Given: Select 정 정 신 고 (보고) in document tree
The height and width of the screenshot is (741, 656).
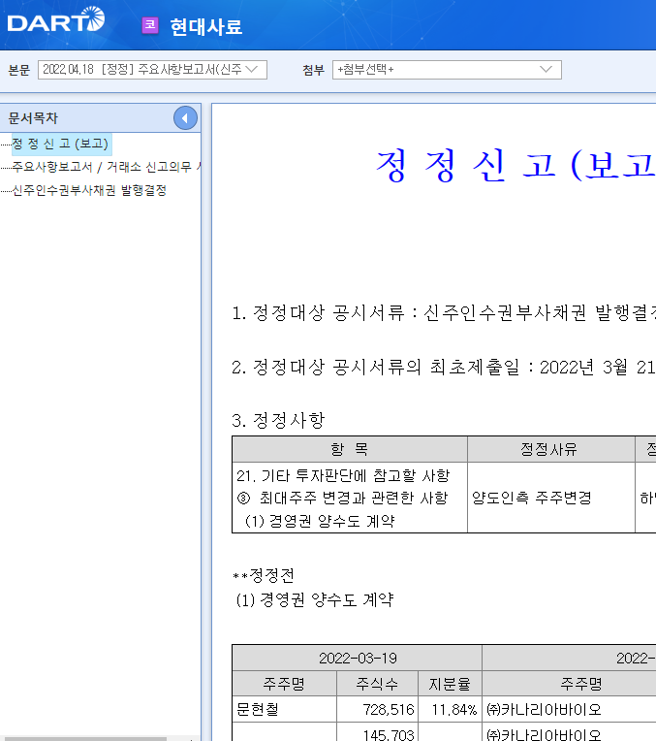Looking at the screenshot, I should [x=60, y=144].
